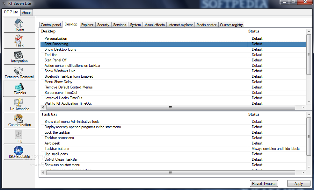Click Task bar list vertical scrollbar up arrow
The height and width of the screenshot is (190, 314).
309,115
